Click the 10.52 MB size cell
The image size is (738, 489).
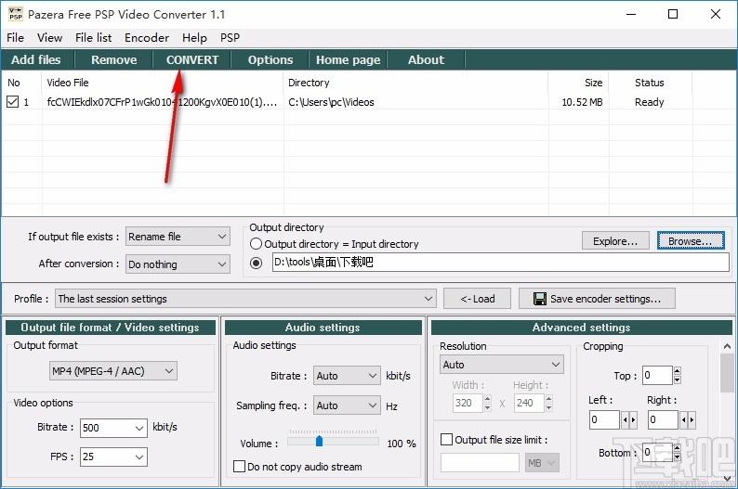click(582, 102)
